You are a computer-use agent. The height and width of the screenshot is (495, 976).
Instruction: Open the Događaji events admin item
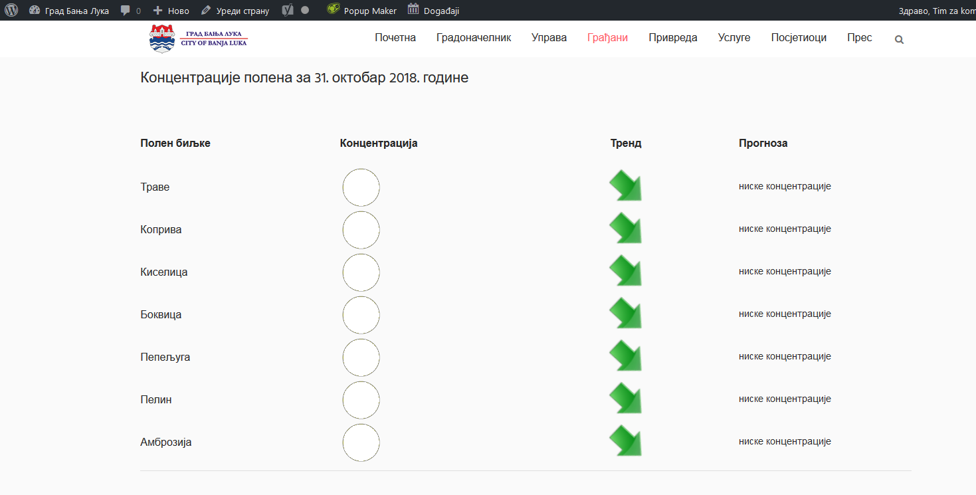[x=433, y=11]
